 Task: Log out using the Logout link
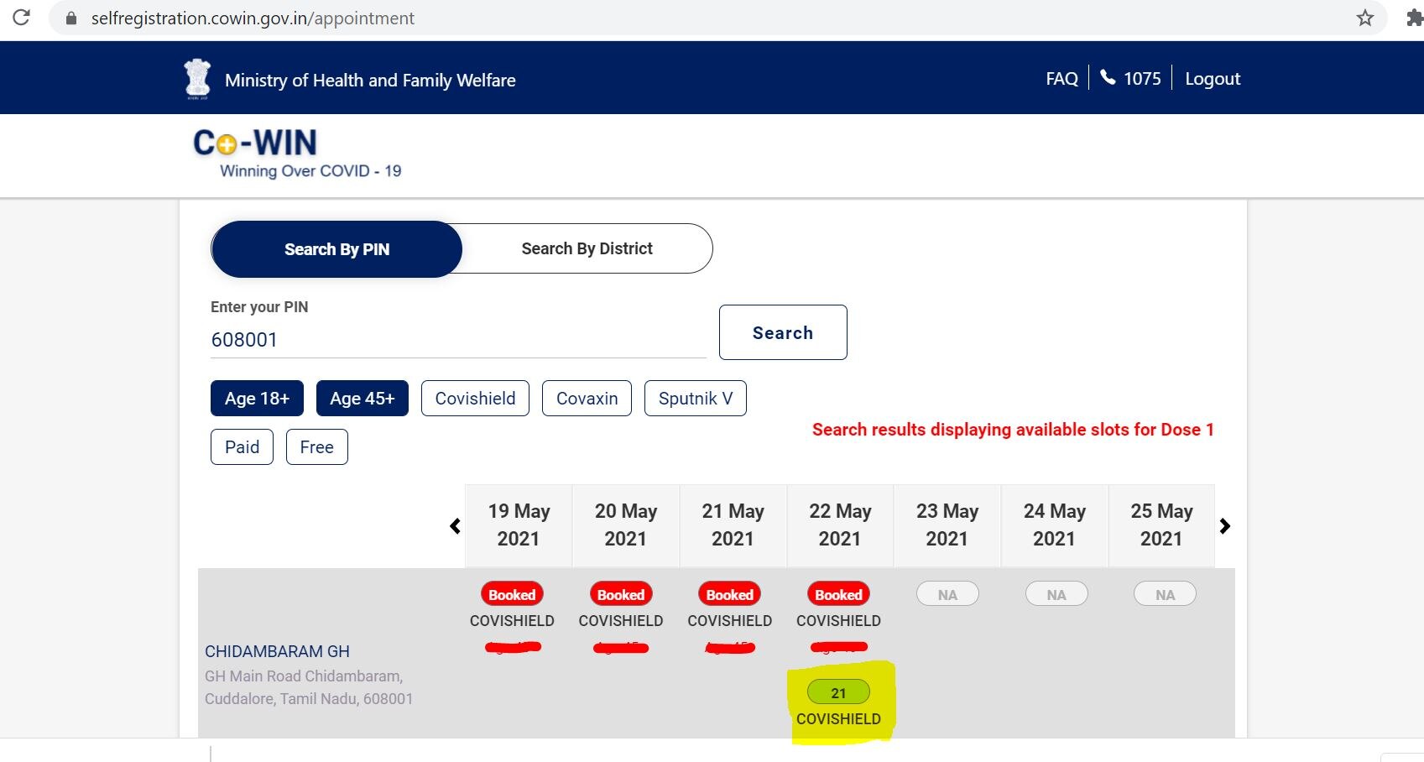point(1213,79)
